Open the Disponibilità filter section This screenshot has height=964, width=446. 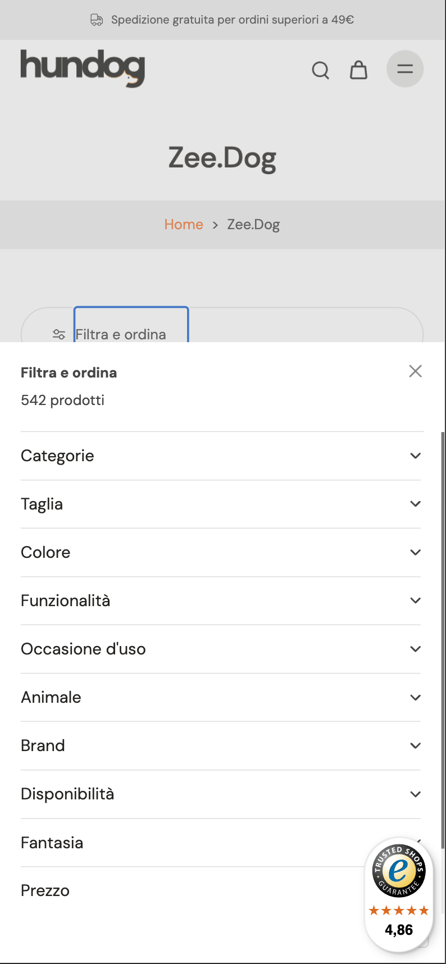(221, 794)
